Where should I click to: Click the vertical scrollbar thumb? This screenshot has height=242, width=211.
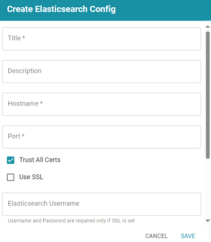tap(208, 95)
